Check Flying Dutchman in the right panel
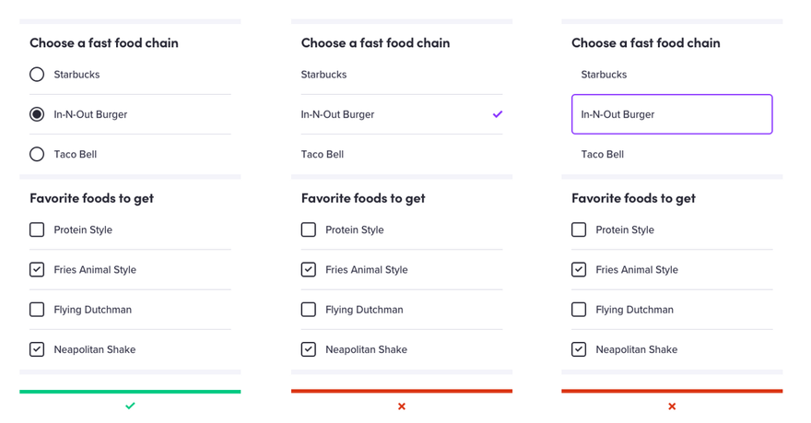Viewport: 811px width, 423px height. coord(579,310)
